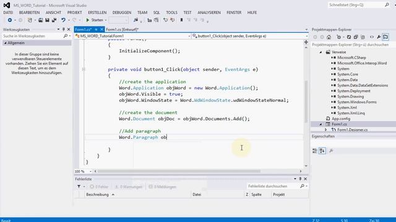Undo the last edit using the undo arrow
Viewport: 396px width, 222px height.
pyautogui.click(x=63, y=20)
